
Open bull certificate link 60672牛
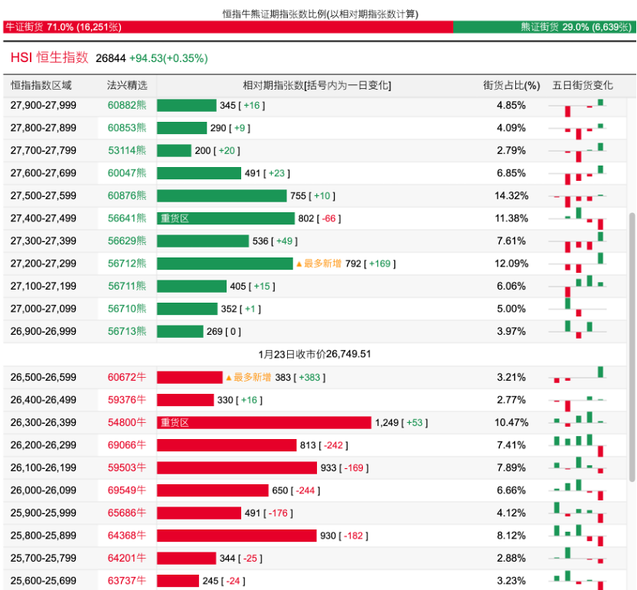127,377
